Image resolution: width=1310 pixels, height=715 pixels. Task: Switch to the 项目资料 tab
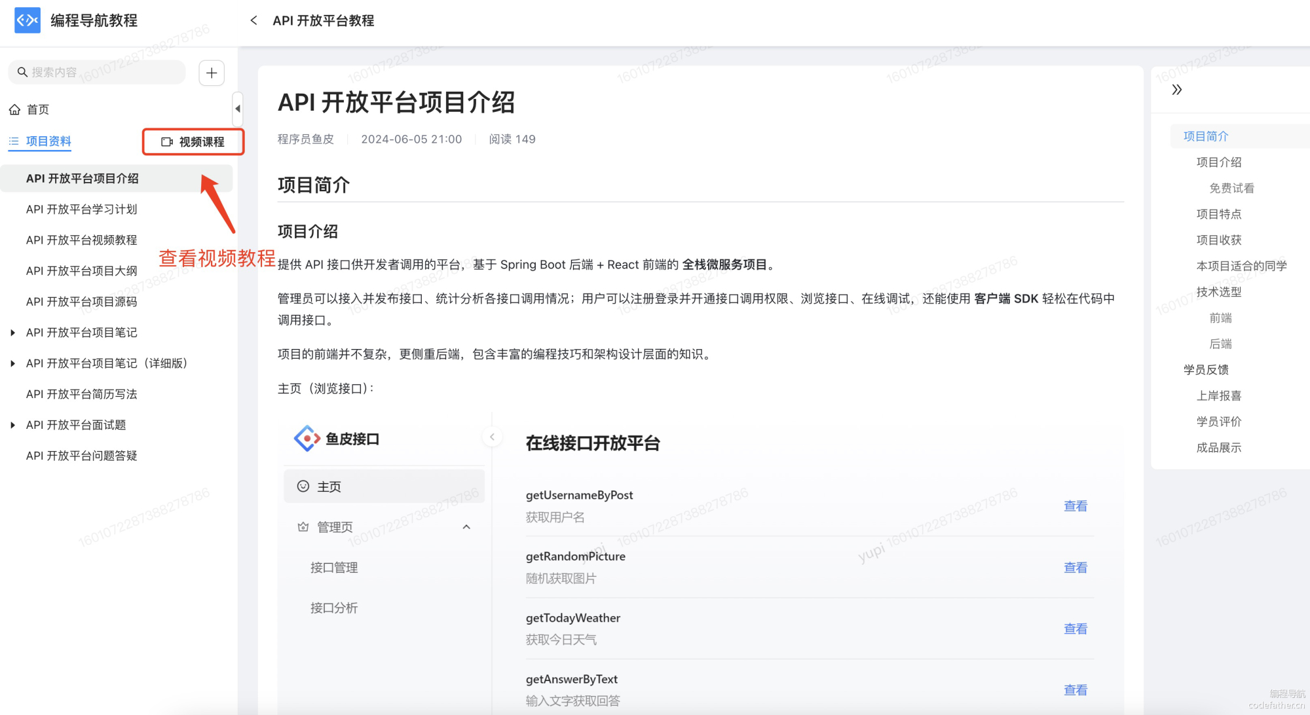[x=40, y=141]
